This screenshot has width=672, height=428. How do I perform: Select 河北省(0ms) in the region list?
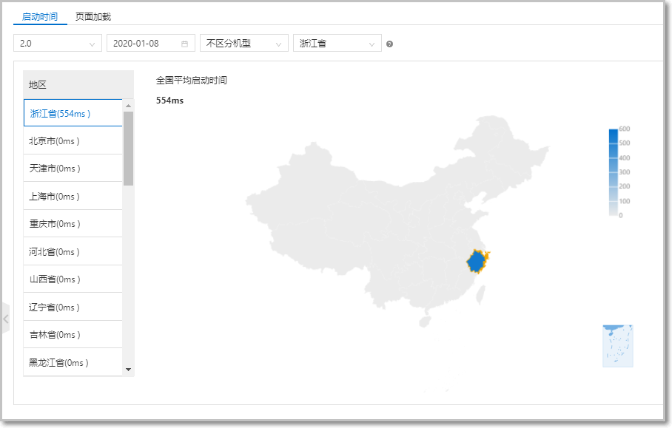(73, 251)
